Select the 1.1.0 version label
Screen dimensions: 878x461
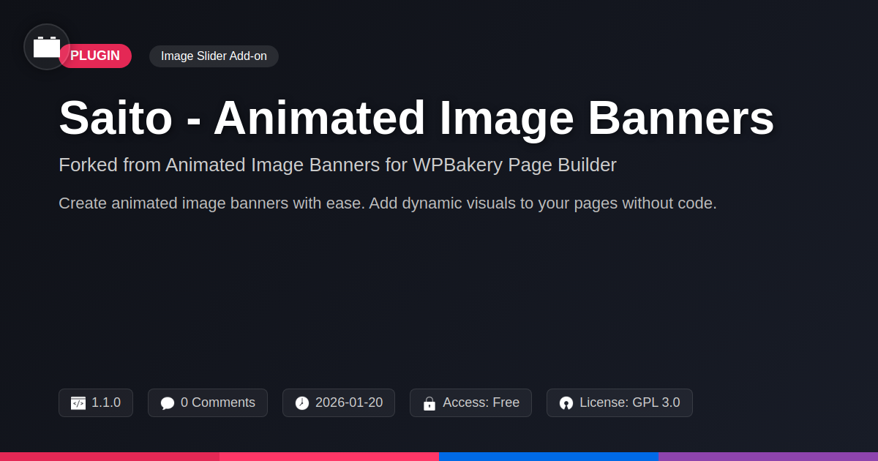[106, 402]
